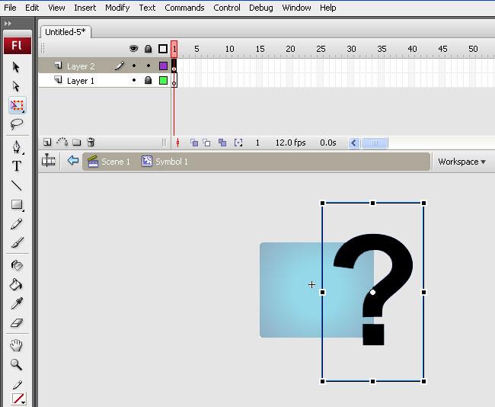Select the Eyedropper tool
This screenshot has height=407, width=495.
[x=17, y=303]
